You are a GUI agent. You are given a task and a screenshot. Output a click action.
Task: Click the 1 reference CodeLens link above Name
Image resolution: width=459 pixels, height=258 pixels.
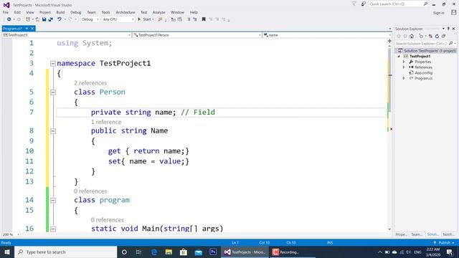(x=106, y=122)
